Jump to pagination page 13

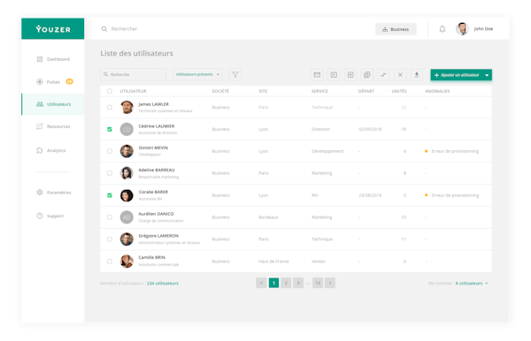pos(318,283)
